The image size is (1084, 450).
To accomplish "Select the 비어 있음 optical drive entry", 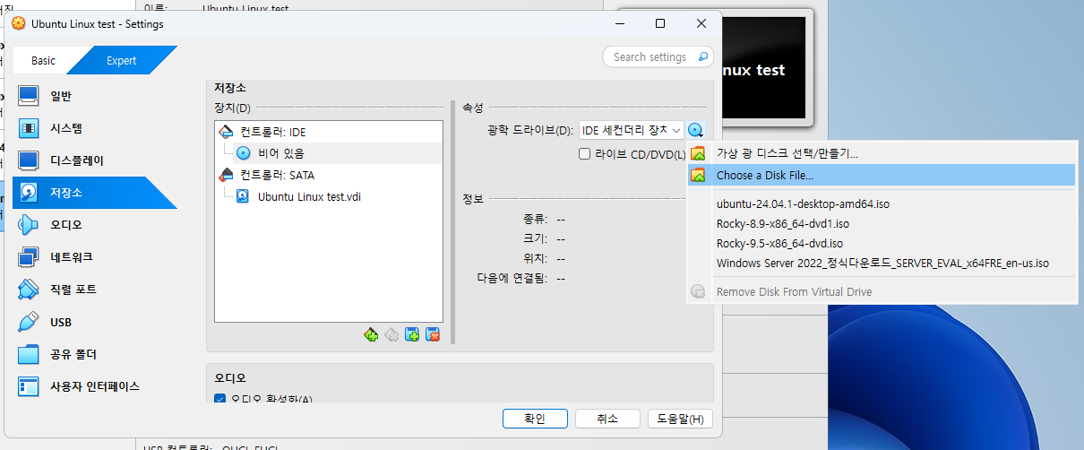I will coord(328,153).
